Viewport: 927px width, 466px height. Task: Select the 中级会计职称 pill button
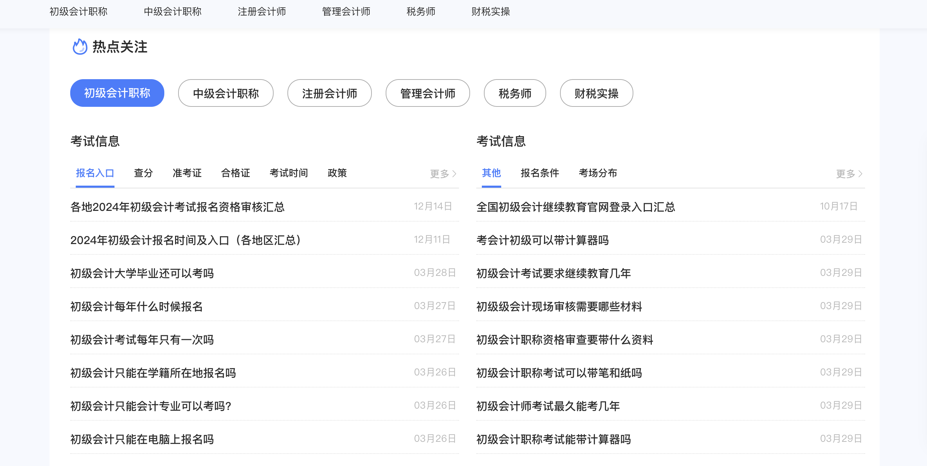coord(226,93)
